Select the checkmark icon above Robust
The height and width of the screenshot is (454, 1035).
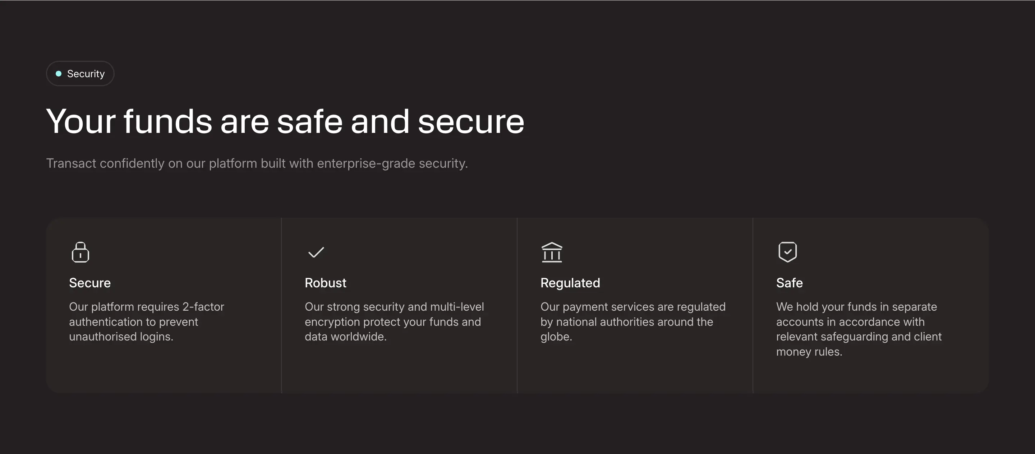coord(316,252)
